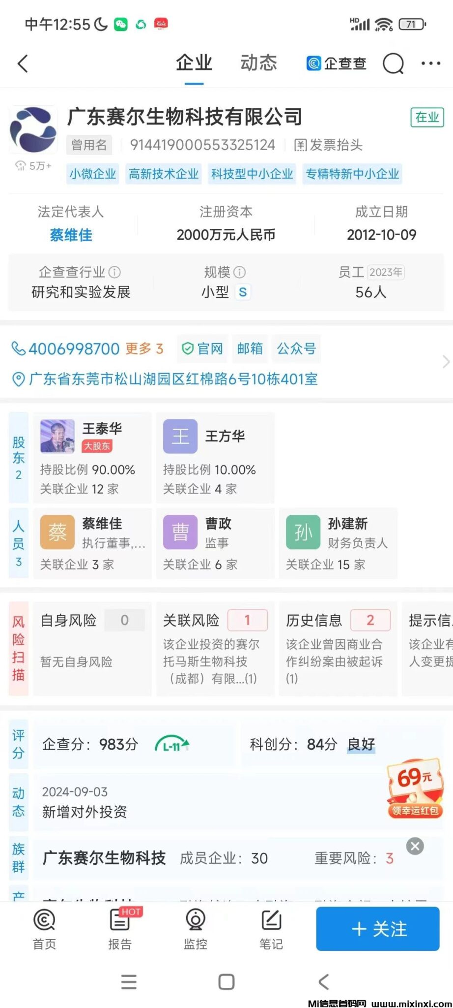Open the Android recent apps menu button
This screenshot has height=1008, width=453.
(129, 982)
